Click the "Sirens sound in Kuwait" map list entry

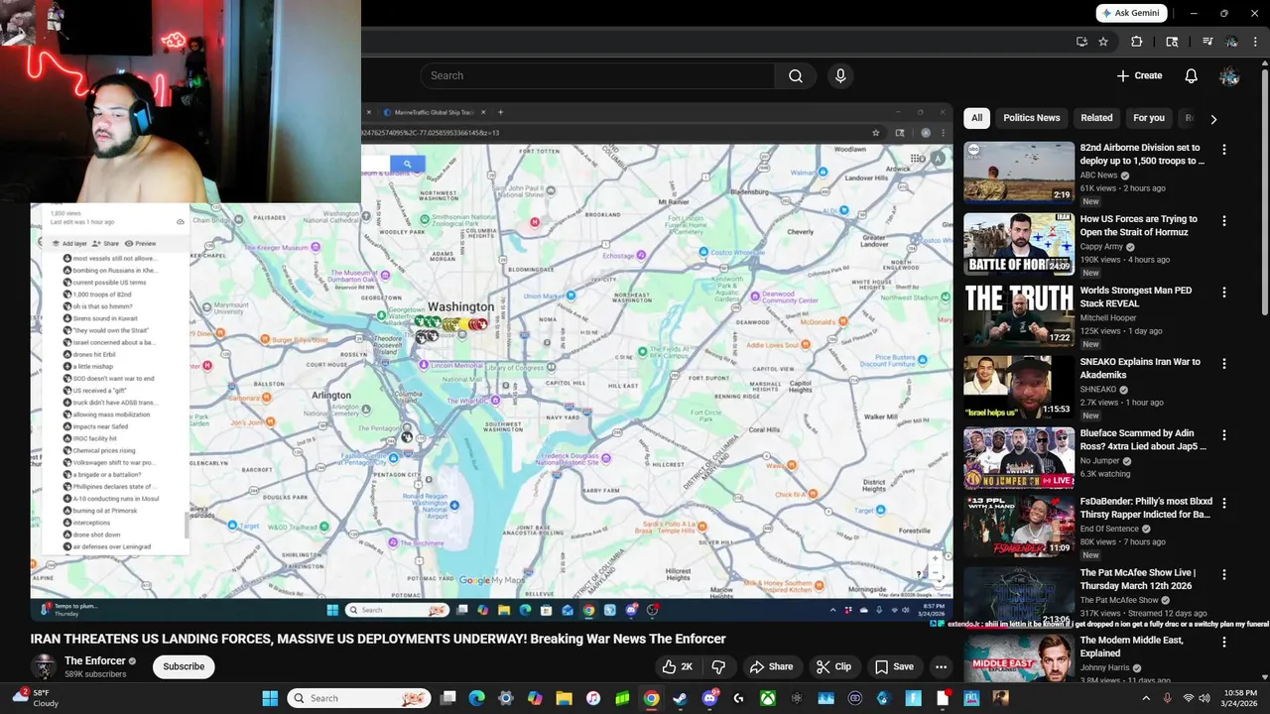[103, 318]
